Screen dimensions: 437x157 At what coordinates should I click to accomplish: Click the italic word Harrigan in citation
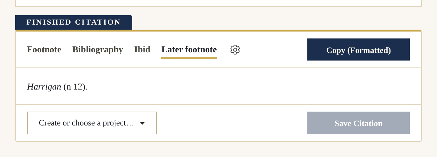[x=44, y=87]
